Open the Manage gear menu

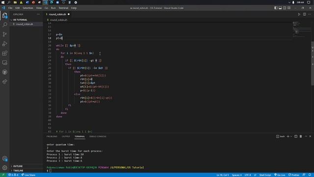tap(5, 168)
